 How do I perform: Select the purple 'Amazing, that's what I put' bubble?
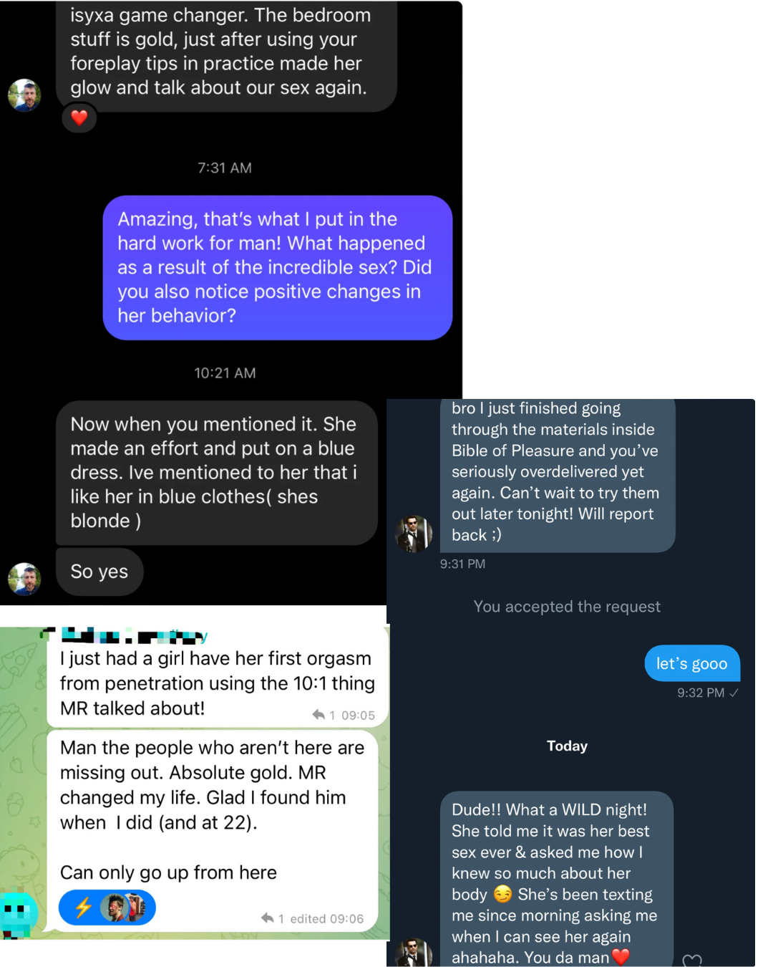pos(278,268)
